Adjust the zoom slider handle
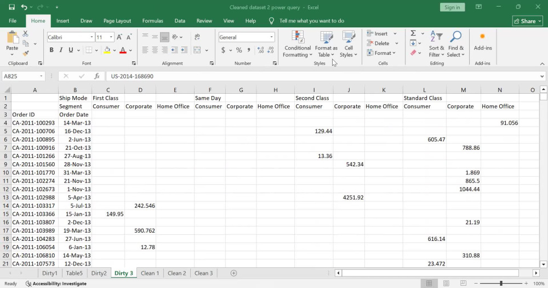 pos(501,284)
